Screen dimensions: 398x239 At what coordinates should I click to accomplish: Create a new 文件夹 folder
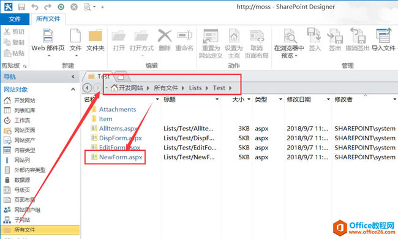(96, 40)
